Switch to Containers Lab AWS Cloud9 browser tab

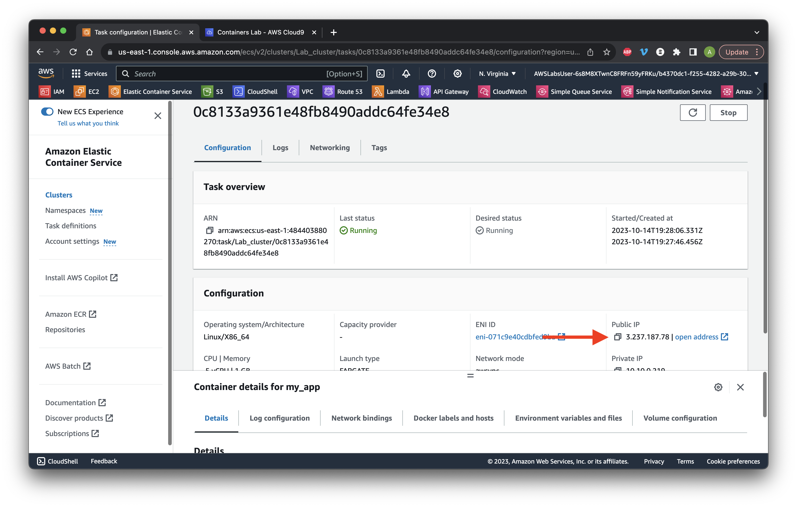click(x=260, y=32)
